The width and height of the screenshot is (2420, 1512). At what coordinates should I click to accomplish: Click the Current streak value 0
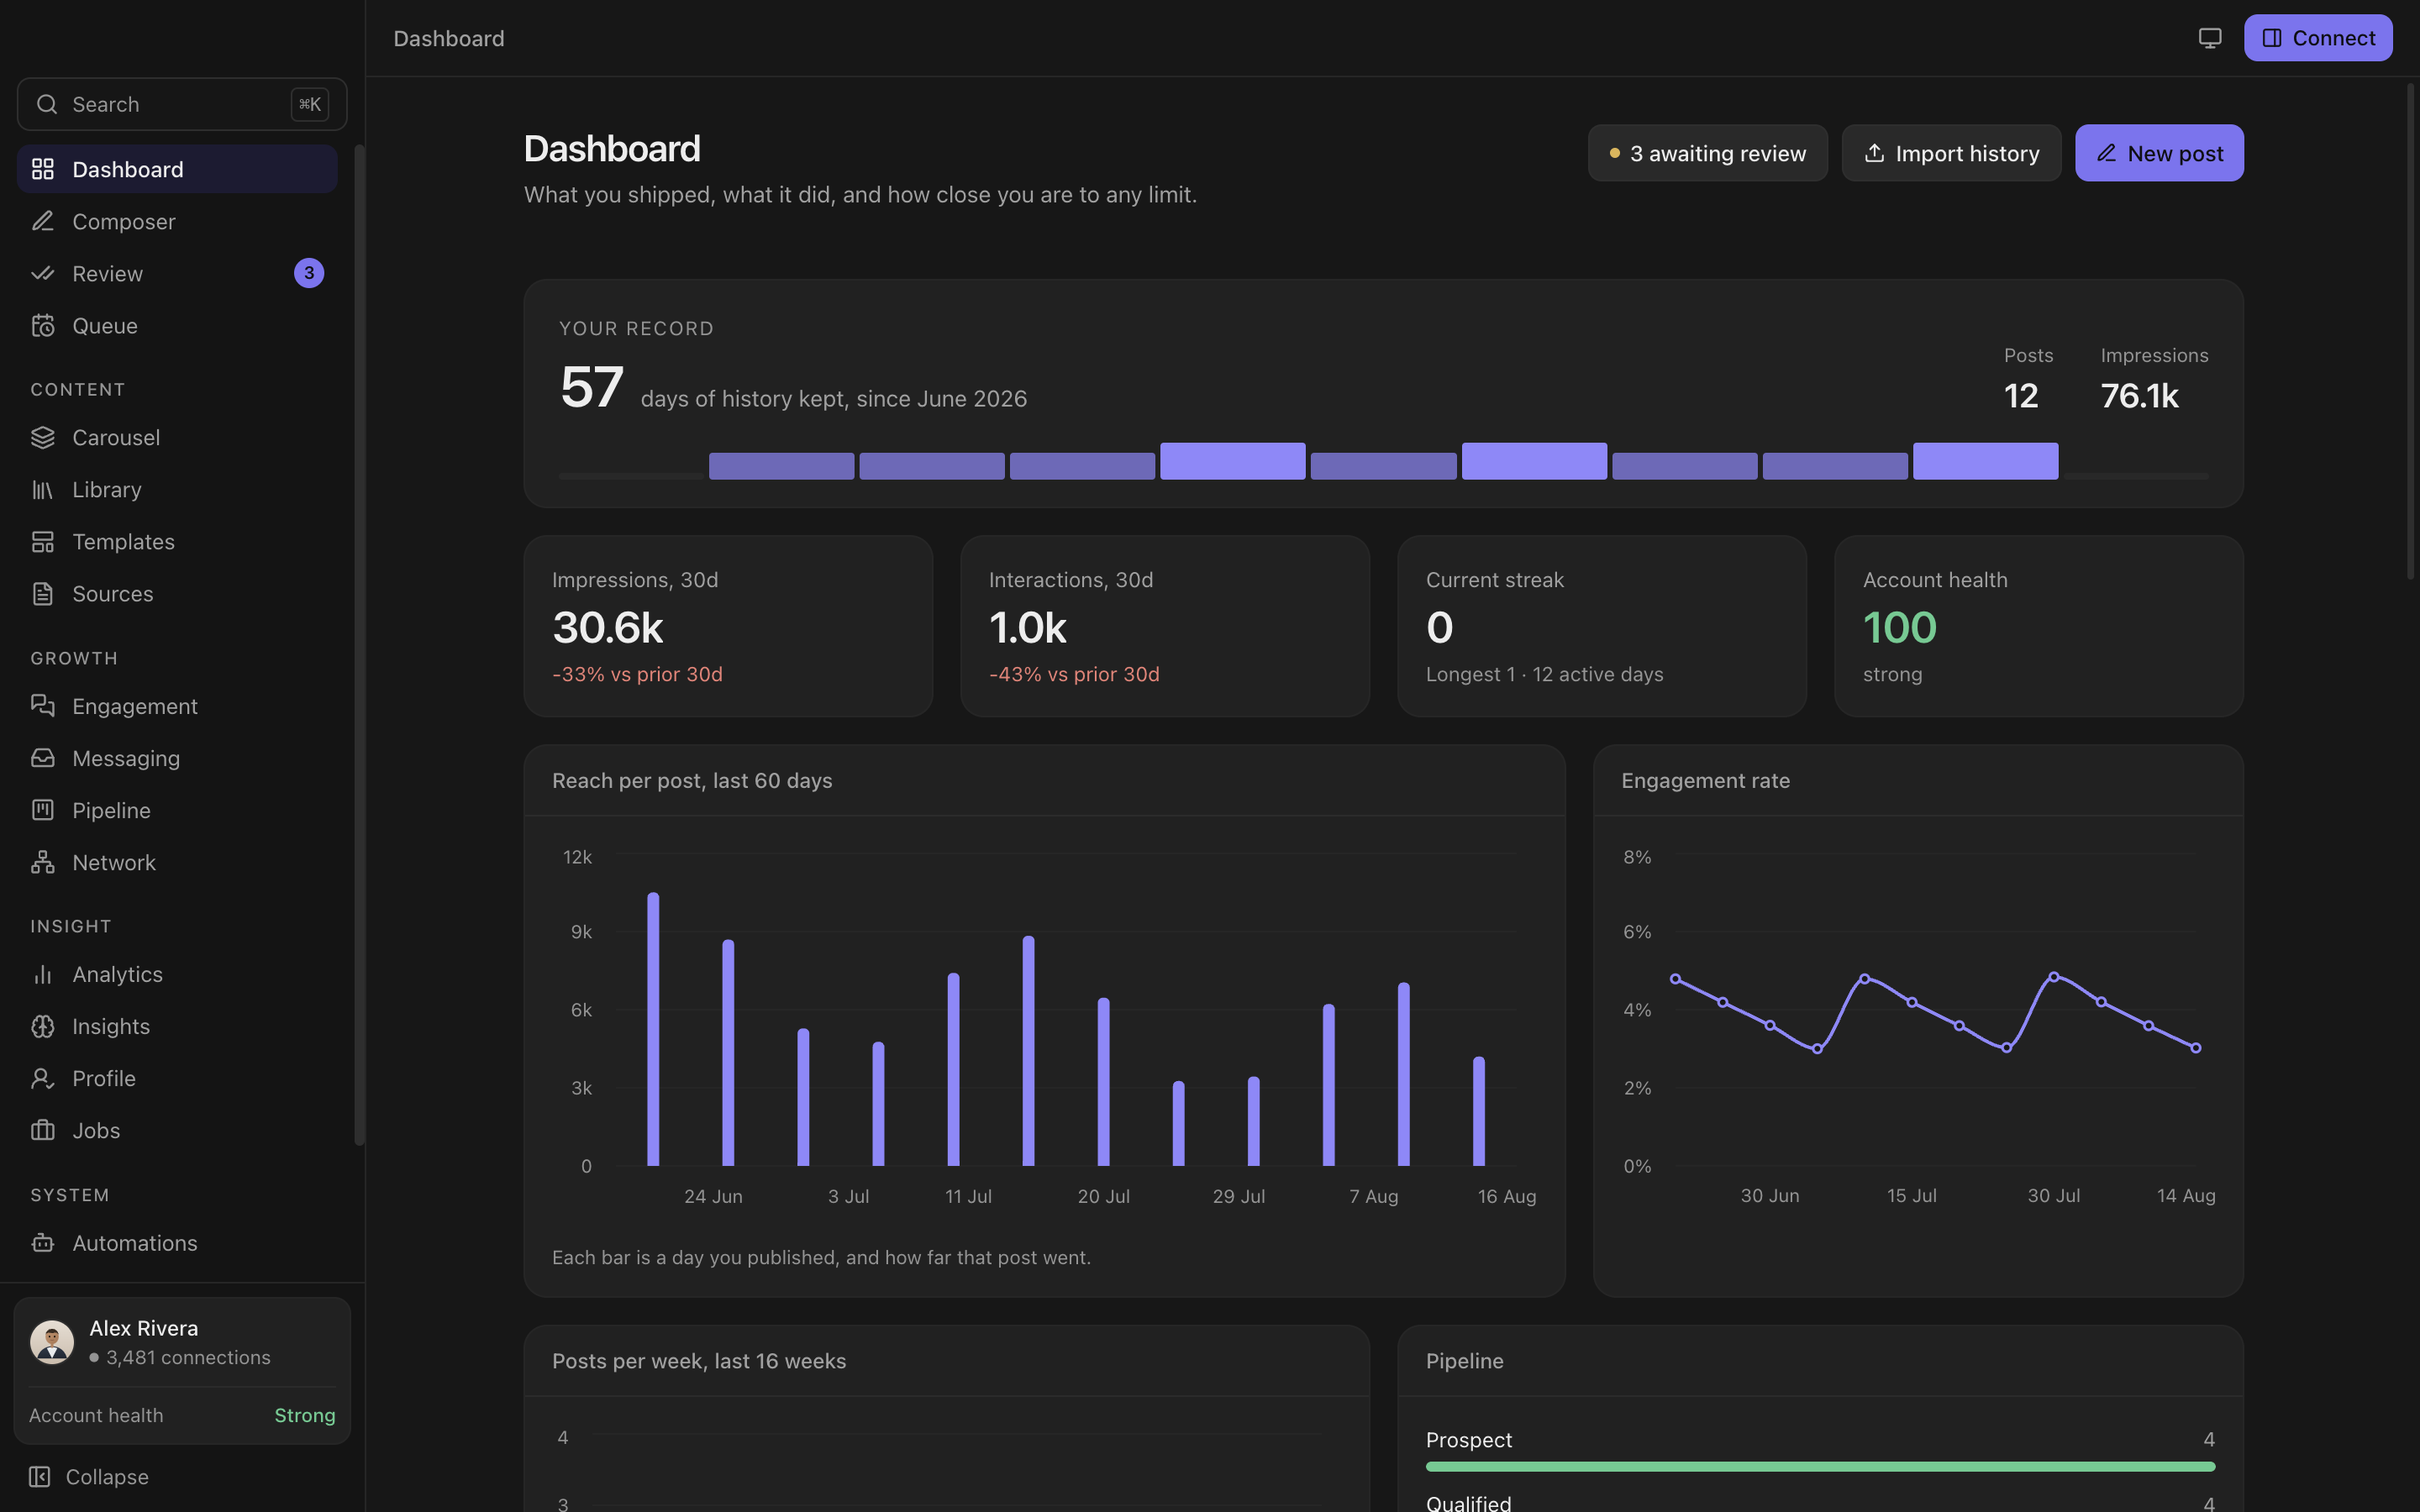tap(1439, 627)
